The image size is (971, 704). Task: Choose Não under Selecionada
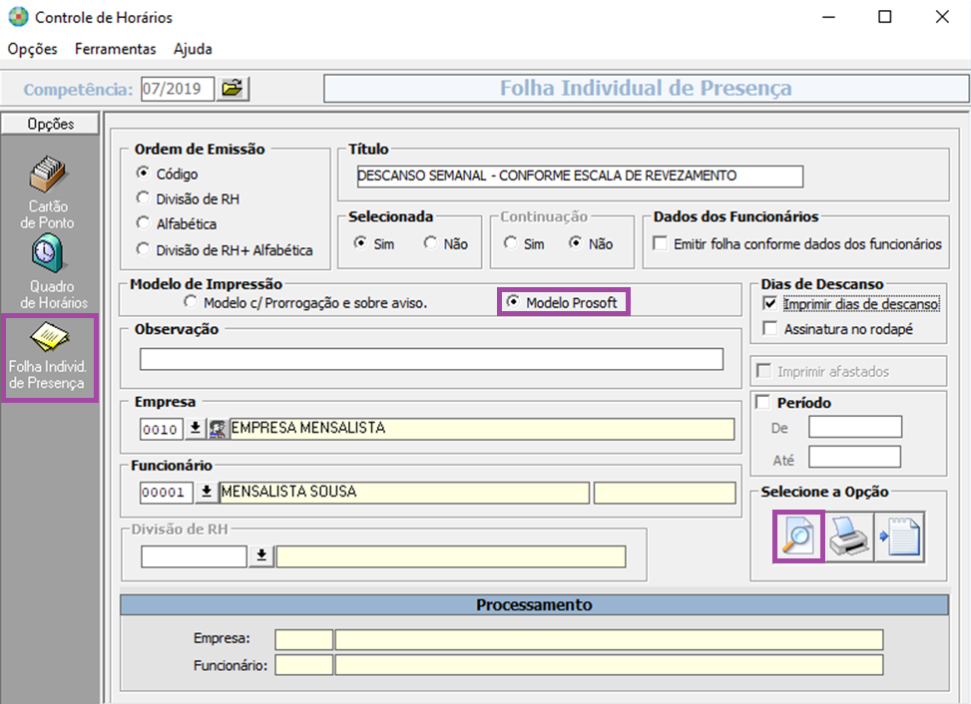tap(430, 243)
